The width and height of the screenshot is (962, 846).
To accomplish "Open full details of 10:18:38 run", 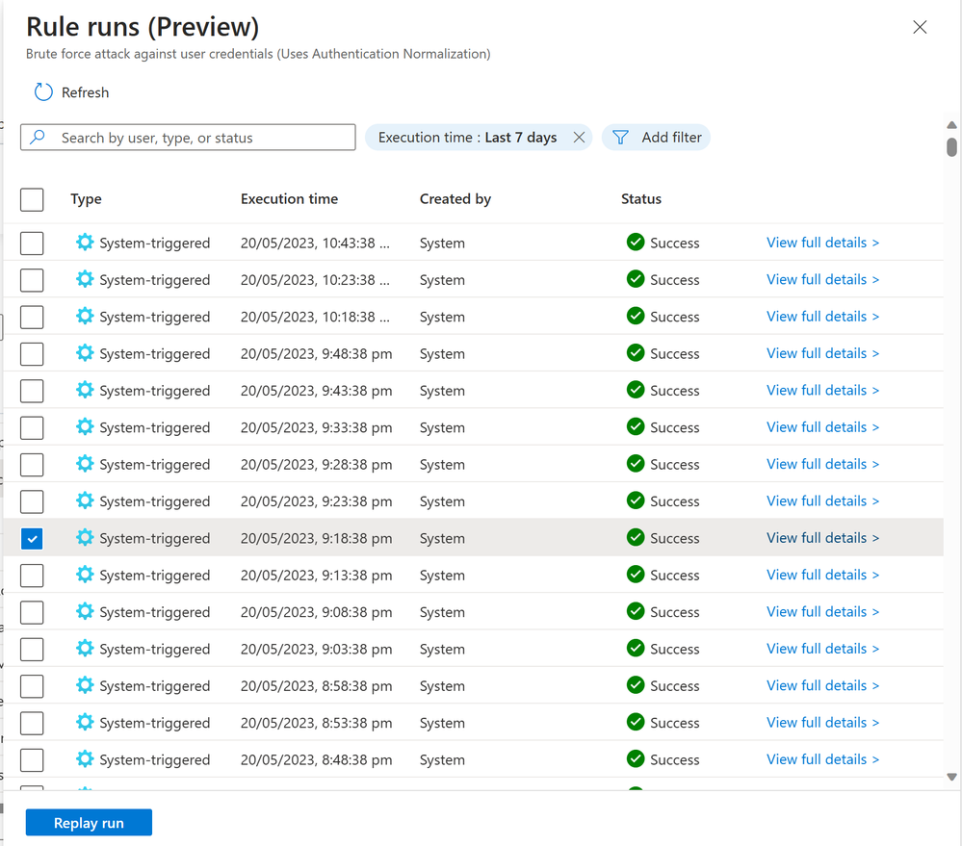I will click(822, 317).
